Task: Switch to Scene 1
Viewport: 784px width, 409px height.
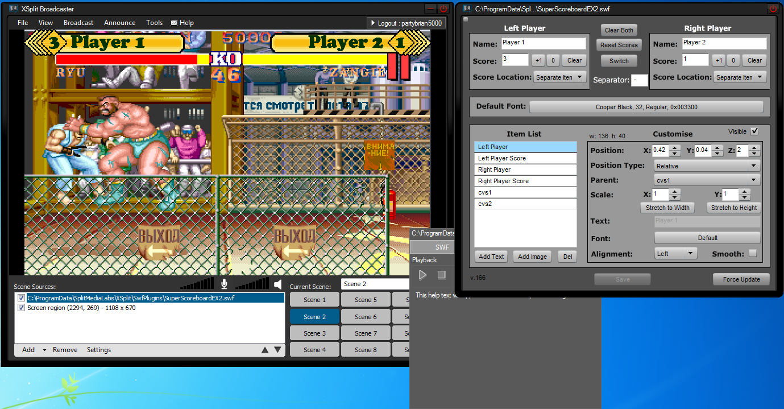Action: point(314,300)
